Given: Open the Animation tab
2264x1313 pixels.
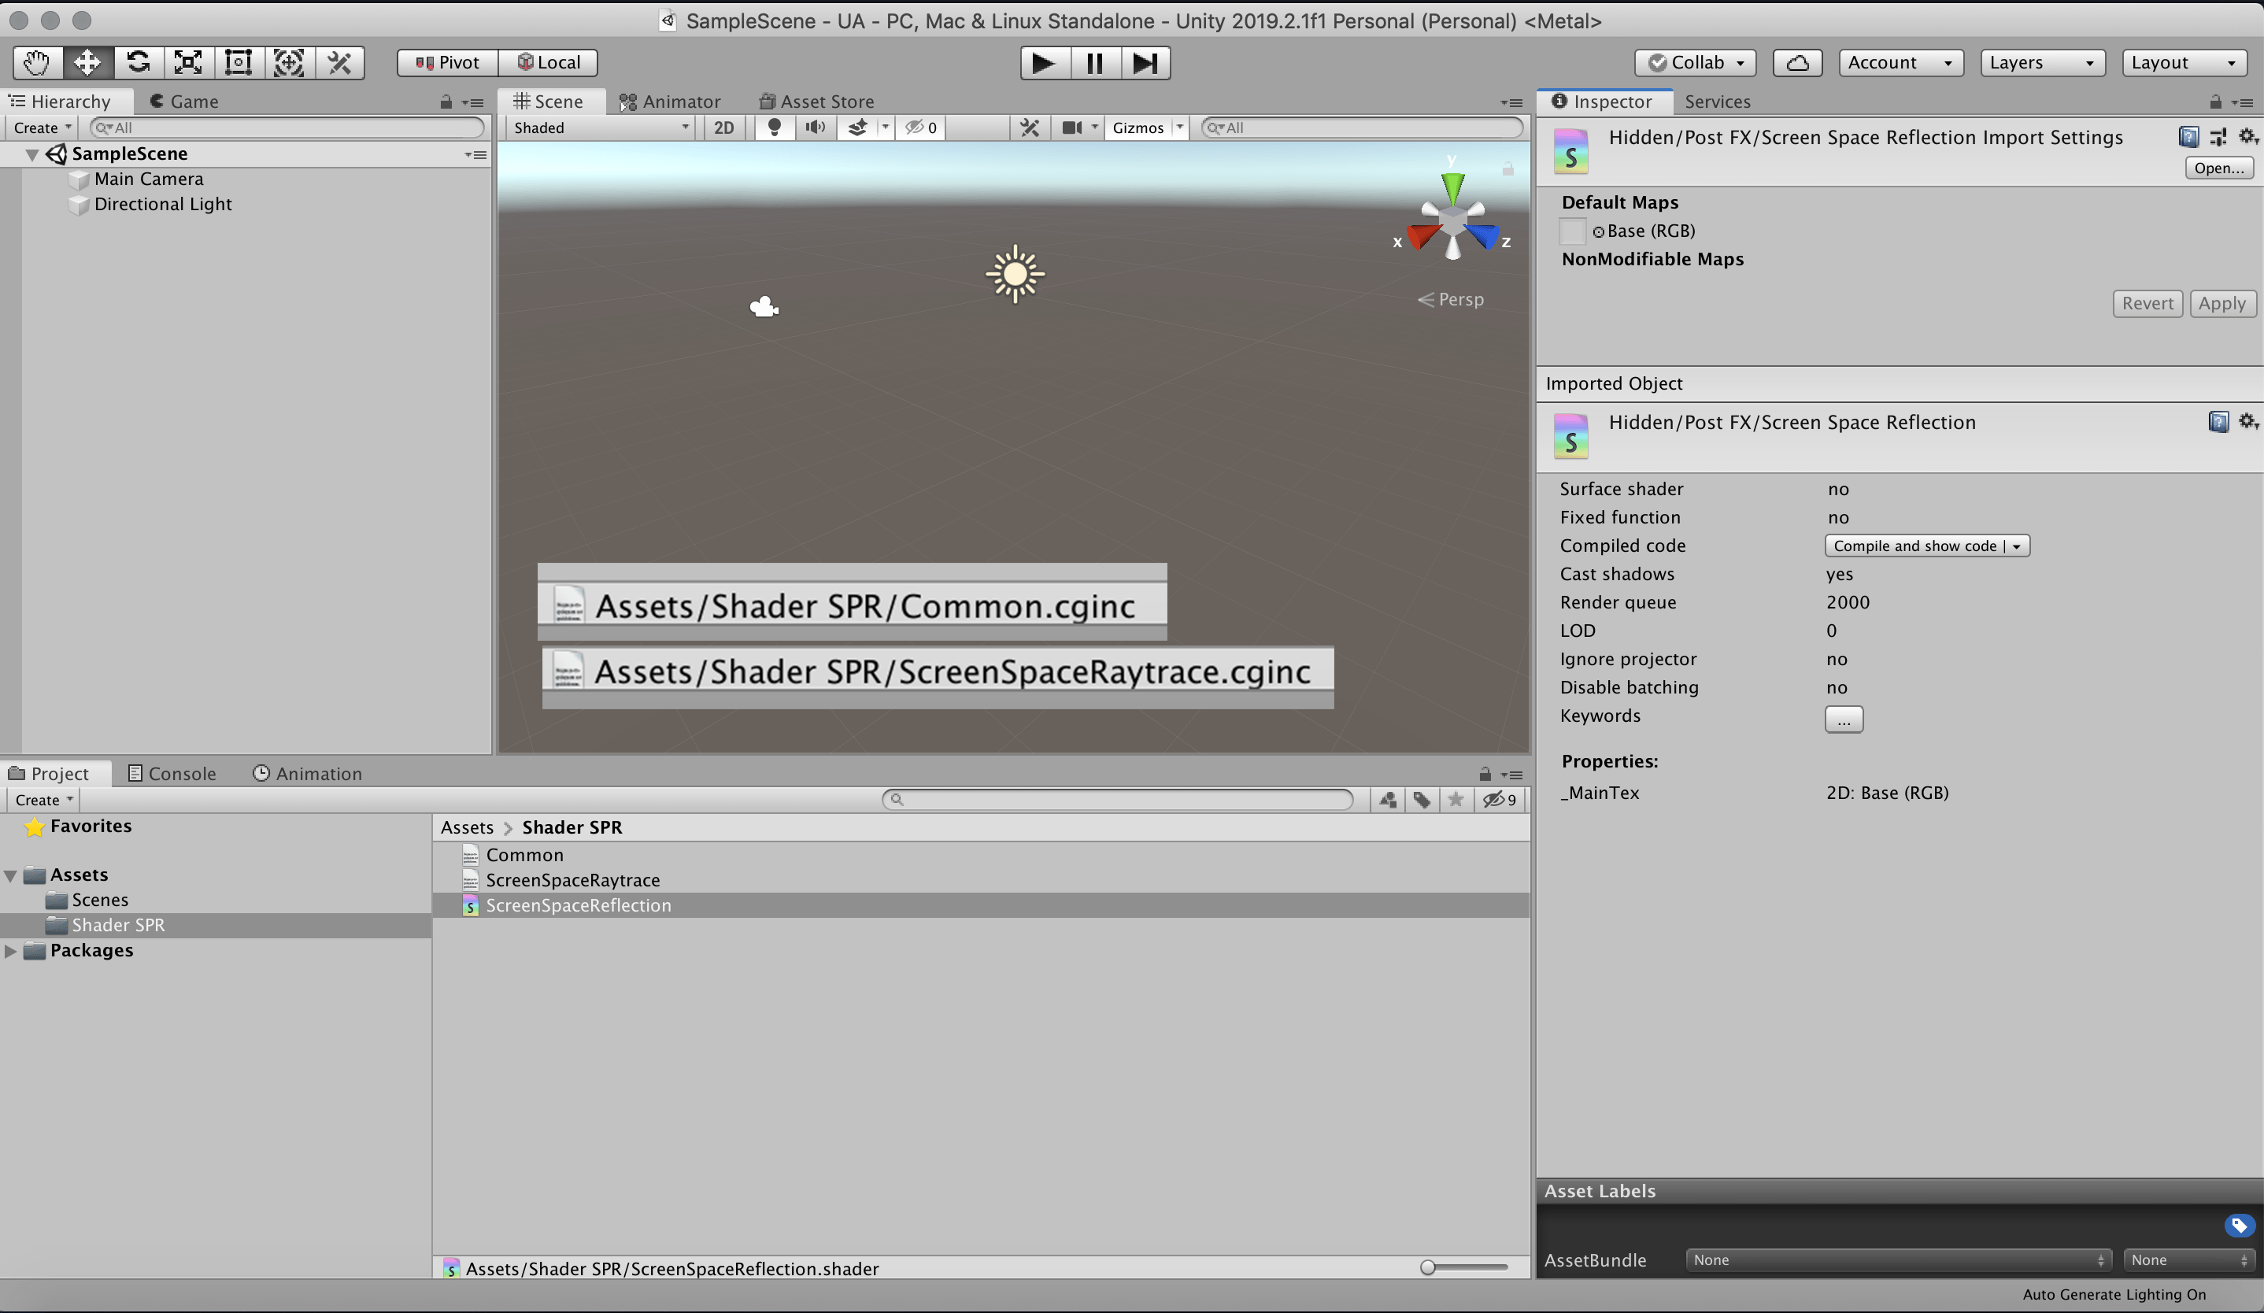Looking at the screenshot, I should click(307, 773).
